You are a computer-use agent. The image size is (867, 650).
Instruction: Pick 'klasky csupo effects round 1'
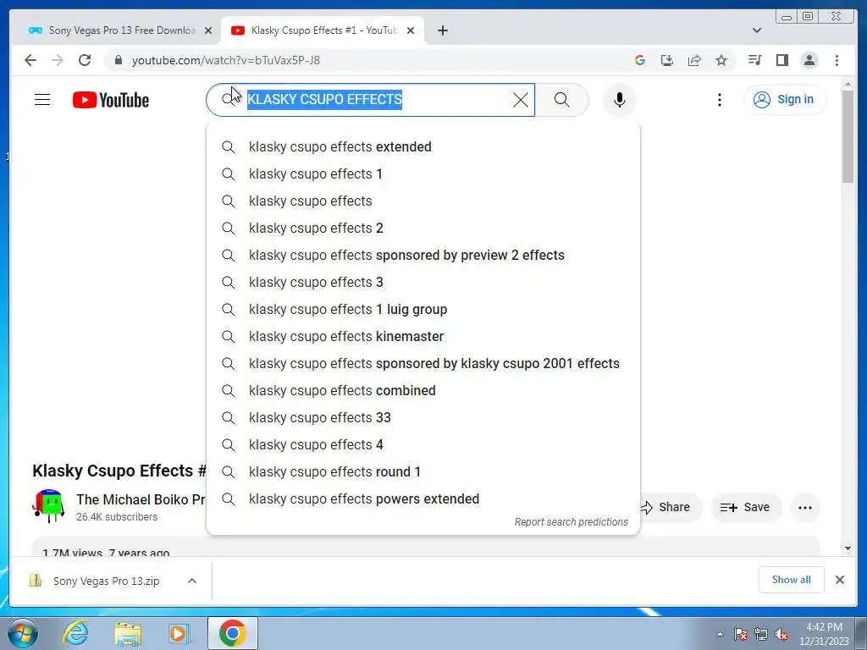click(x=423, y=472)
